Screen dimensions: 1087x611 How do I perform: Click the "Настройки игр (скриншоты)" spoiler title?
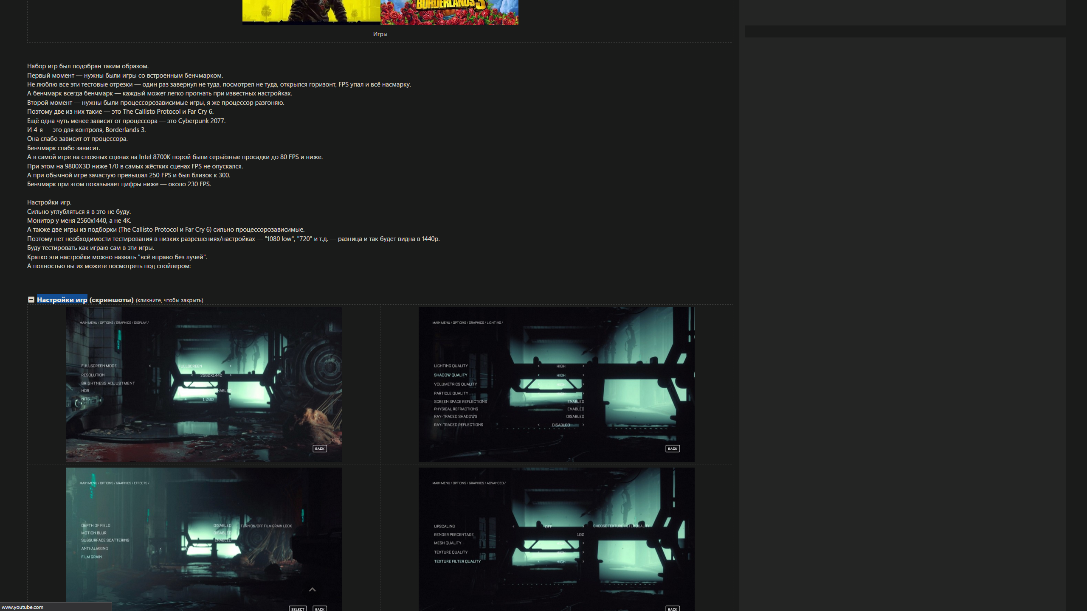[85, 300]
